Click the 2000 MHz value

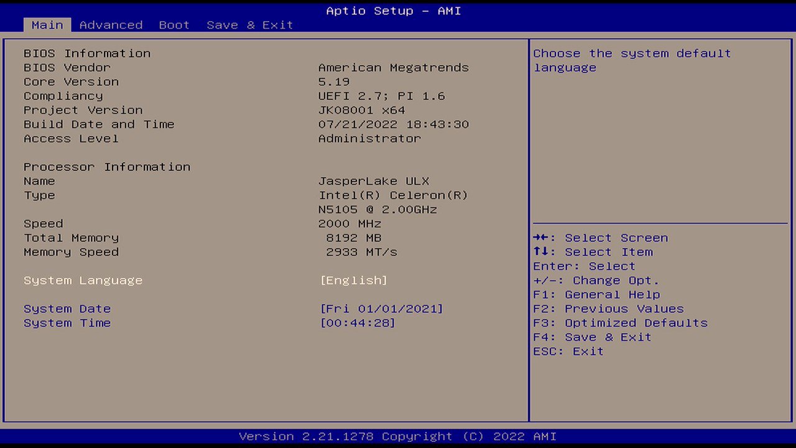pos(350,224)
